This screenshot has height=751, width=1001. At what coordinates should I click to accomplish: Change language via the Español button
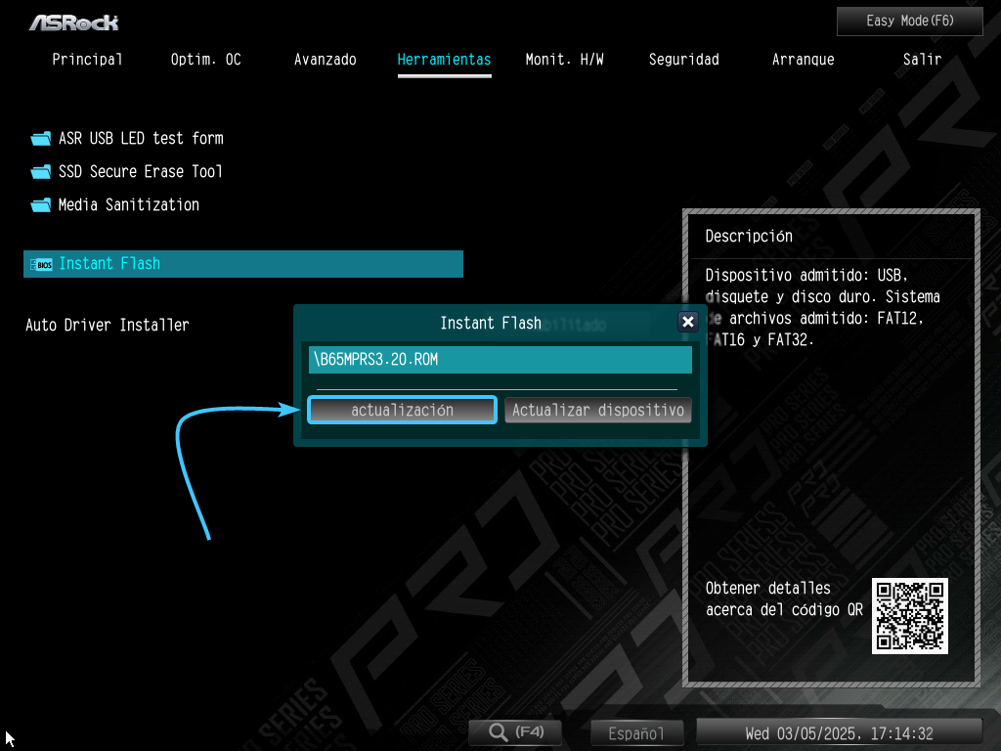pyautogui.click(x=636, y=733)
